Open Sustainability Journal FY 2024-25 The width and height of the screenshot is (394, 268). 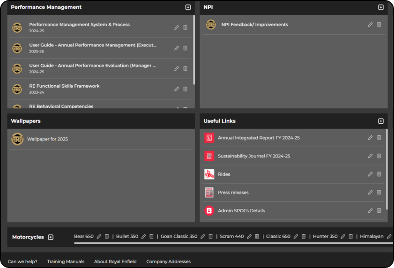click(x=254, y=156)
